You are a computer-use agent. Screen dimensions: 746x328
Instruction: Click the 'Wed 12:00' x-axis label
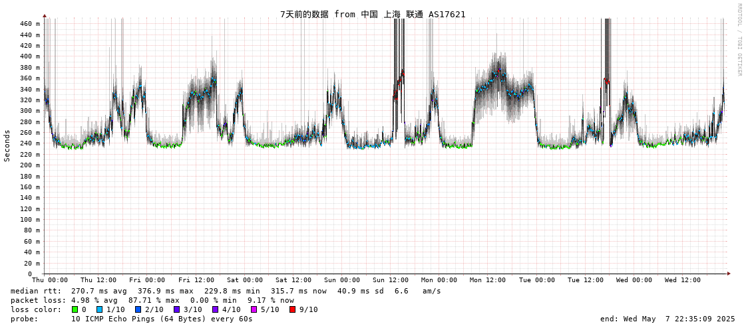[683, 280]
